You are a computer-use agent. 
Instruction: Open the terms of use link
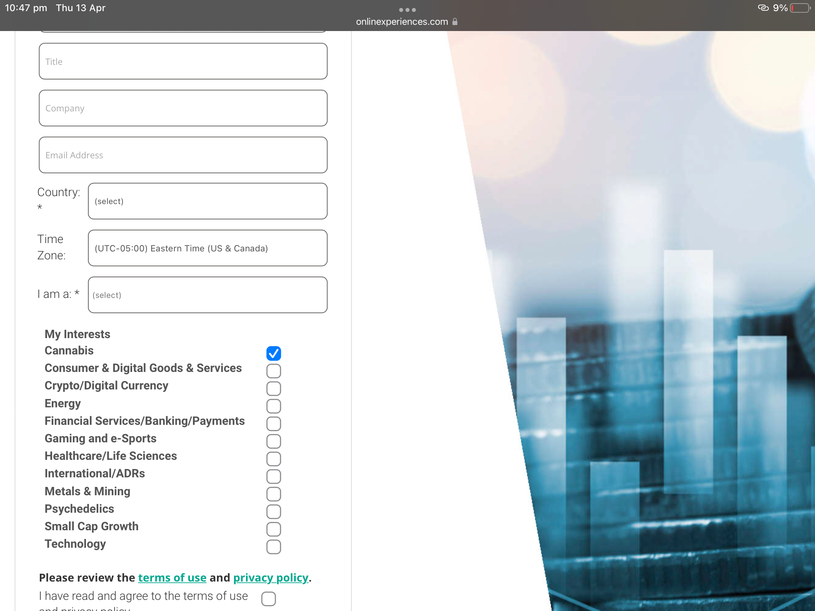(x=172, y=578)
